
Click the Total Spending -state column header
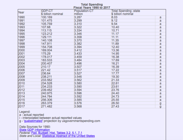pos(126,11)
